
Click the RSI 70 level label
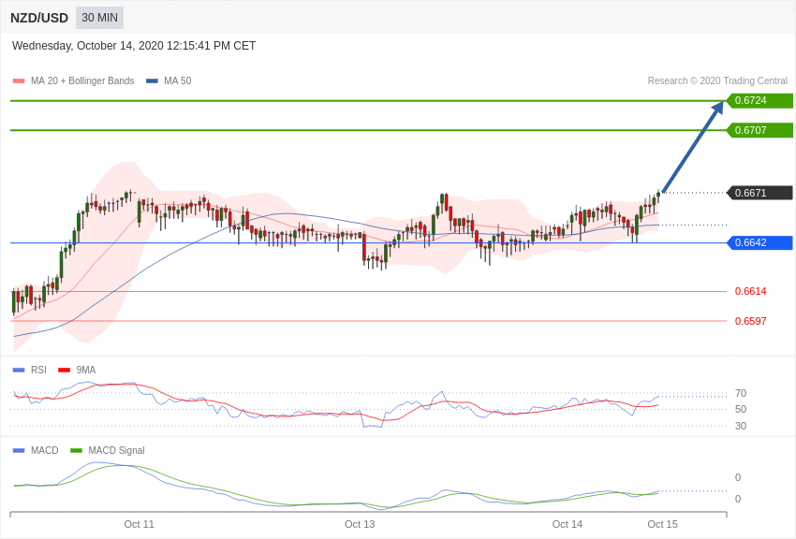click(x=741, y=393)
